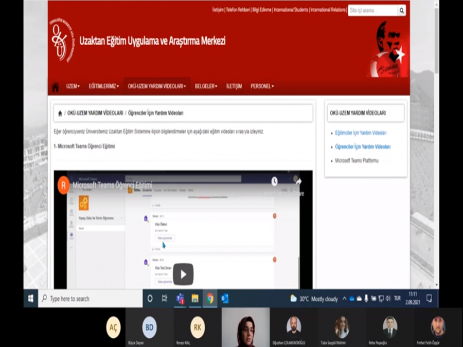Open the Telefon Rehberi top link
Screen dimensions: 463x347
[x=238, y=10]
